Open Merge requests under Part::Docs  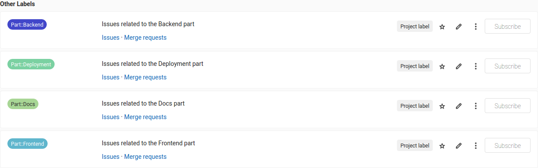click(145, 117)
